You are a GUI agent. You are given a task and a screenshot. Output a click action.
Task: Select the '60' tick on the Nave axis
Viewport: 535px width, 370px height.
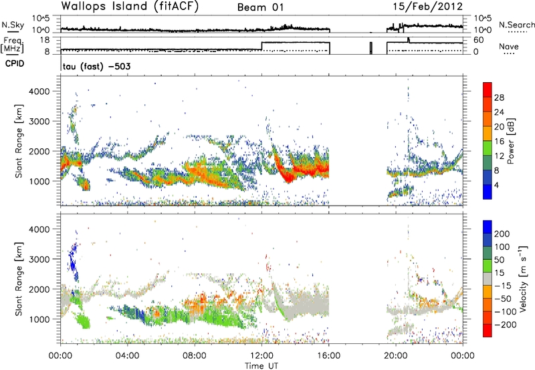coord(479,40)
